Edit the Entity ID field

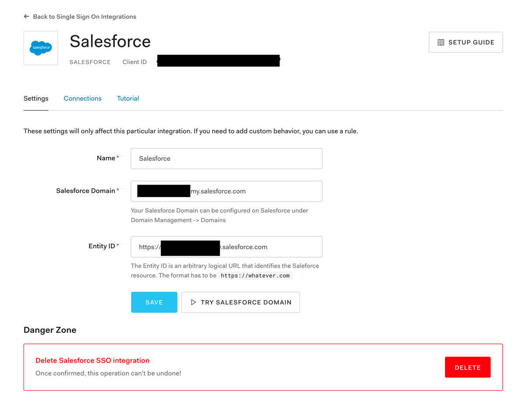coord(227,247)
